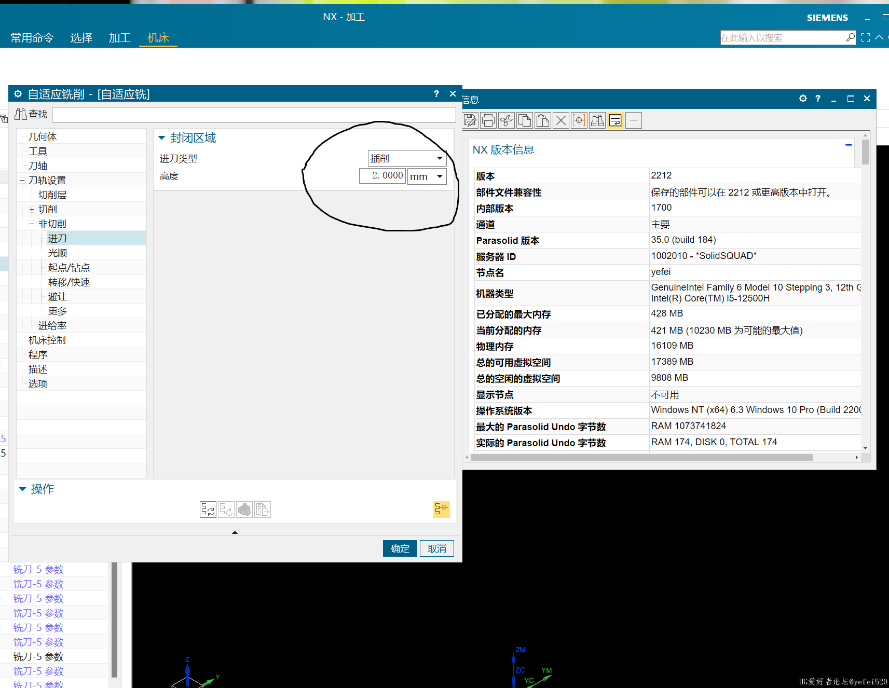This screenshot has height=688, width=889.
Task: Click the list tool path icon under 操作
Action: pyautogui.click(x=263, y=510)
